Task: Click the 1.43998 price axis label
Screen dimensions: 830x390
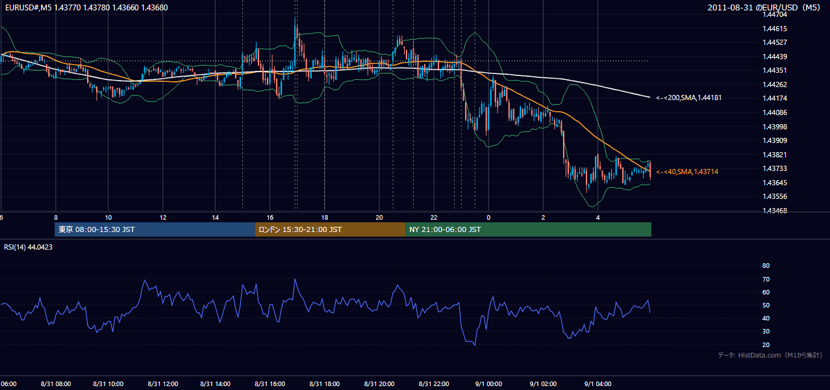Action: click(x=775, y=127)
